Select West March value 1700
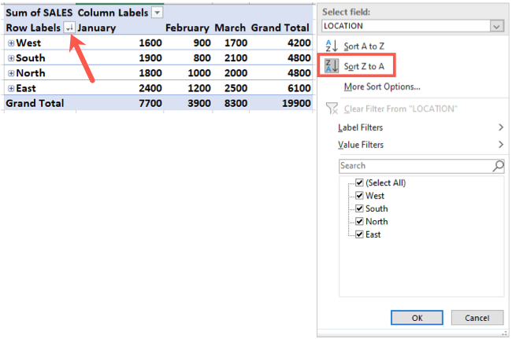Viewport: 512px width, 339px height. (x=236, y=42)
